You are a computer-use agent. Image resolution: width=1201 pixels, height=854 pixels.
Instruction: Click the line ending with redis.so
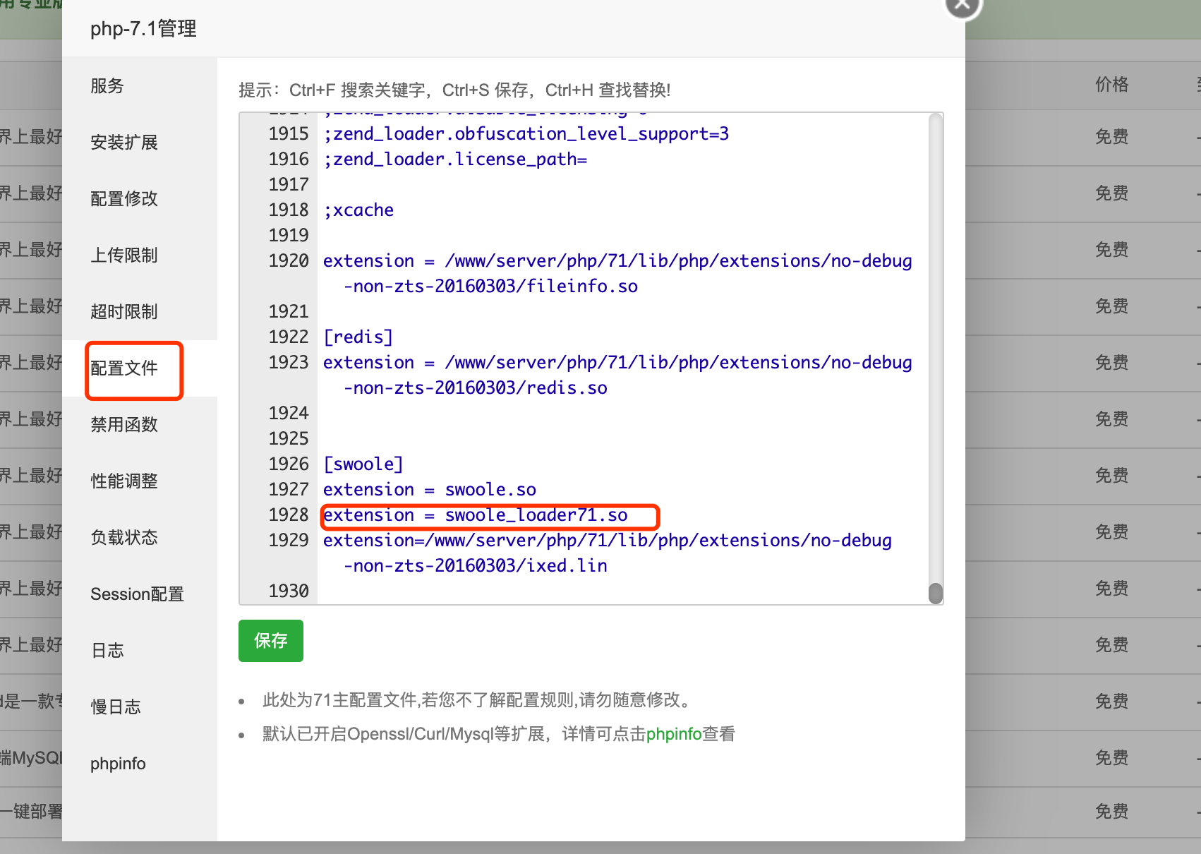point(617,375)
